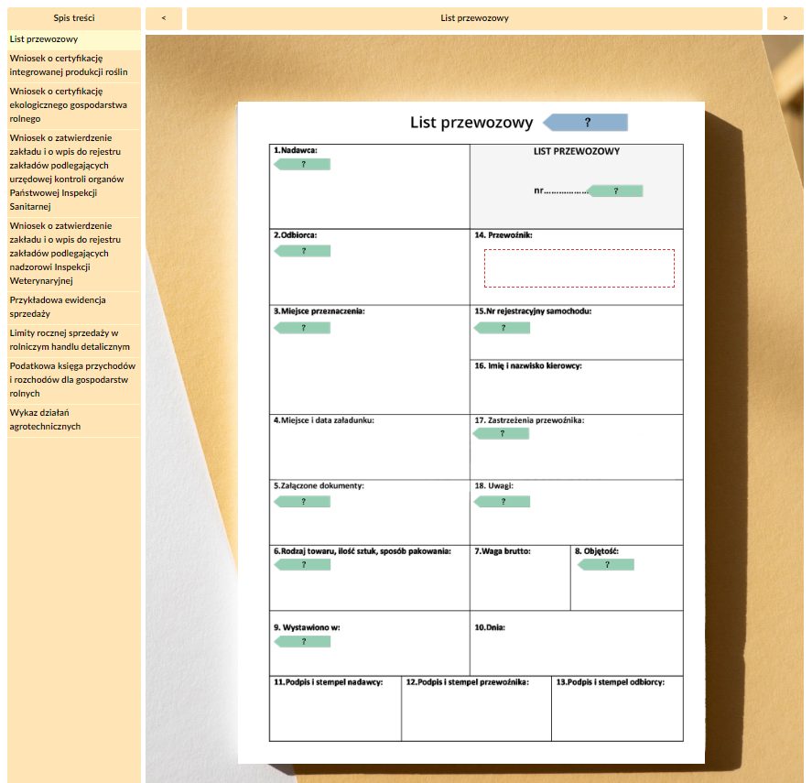The image size is (812, 783).
Task: Click the 13.Podpis i stempel odbiorcy label
Action: click(x=610, y=682)
